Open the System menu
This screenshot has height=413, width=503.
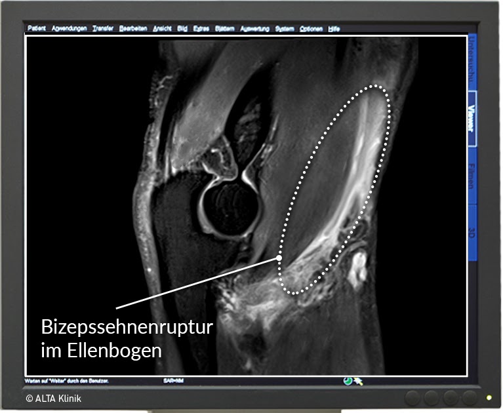[285, 29]
